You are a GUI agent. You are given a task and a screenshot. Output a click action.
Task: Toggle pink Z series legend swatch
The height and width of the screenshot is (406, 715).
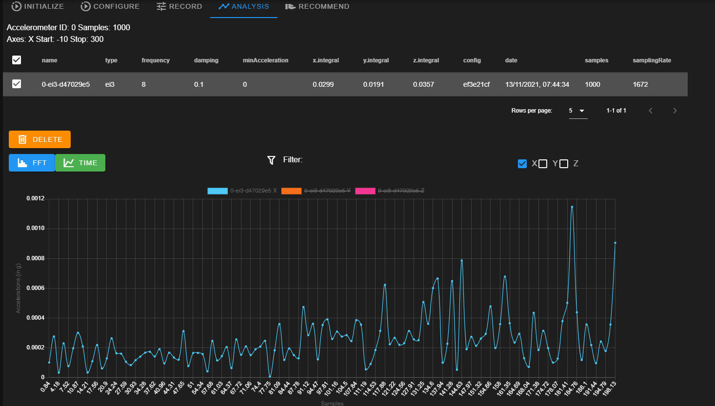click(365, 191)
